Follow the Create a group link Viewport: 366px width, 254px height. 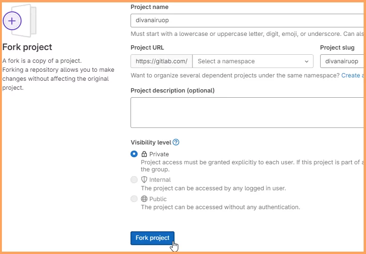[x=353, y=75]
